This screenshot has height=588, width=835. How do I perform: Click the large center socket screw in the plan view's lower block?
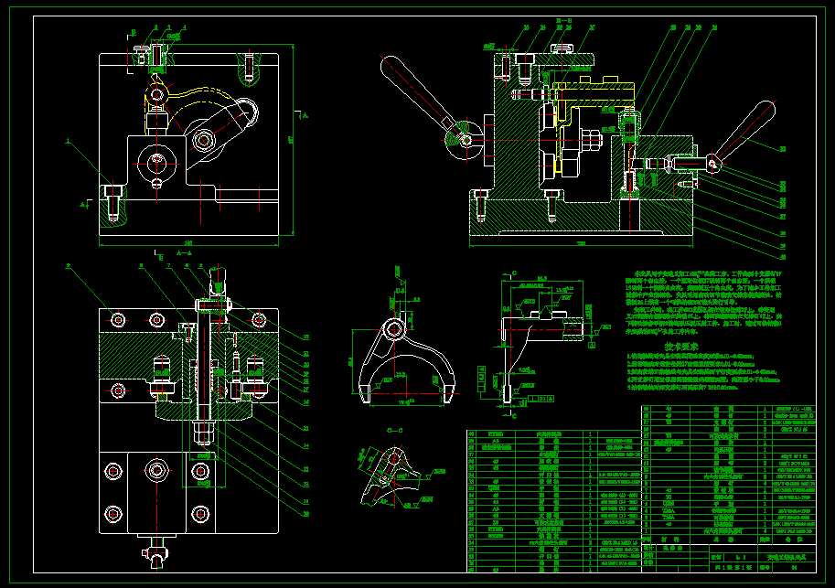157,470
